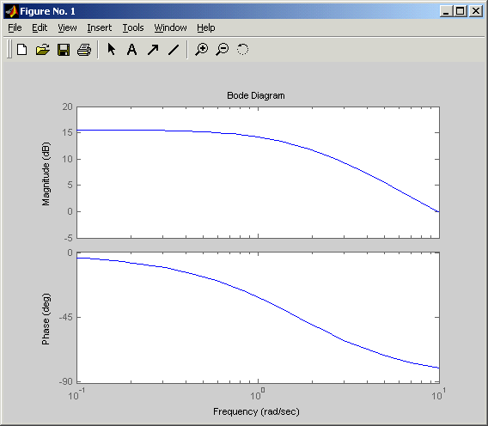Select the Edit Plot arrow tool
The height and width of the screenshot is (426, 488).
click(112, 49)
